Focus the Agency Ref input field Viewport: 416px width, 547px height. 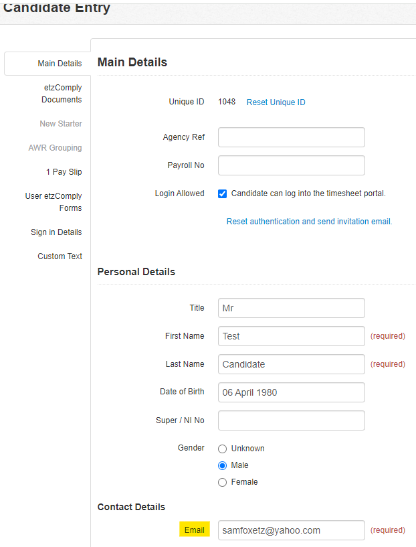click(x=292, y=137)
